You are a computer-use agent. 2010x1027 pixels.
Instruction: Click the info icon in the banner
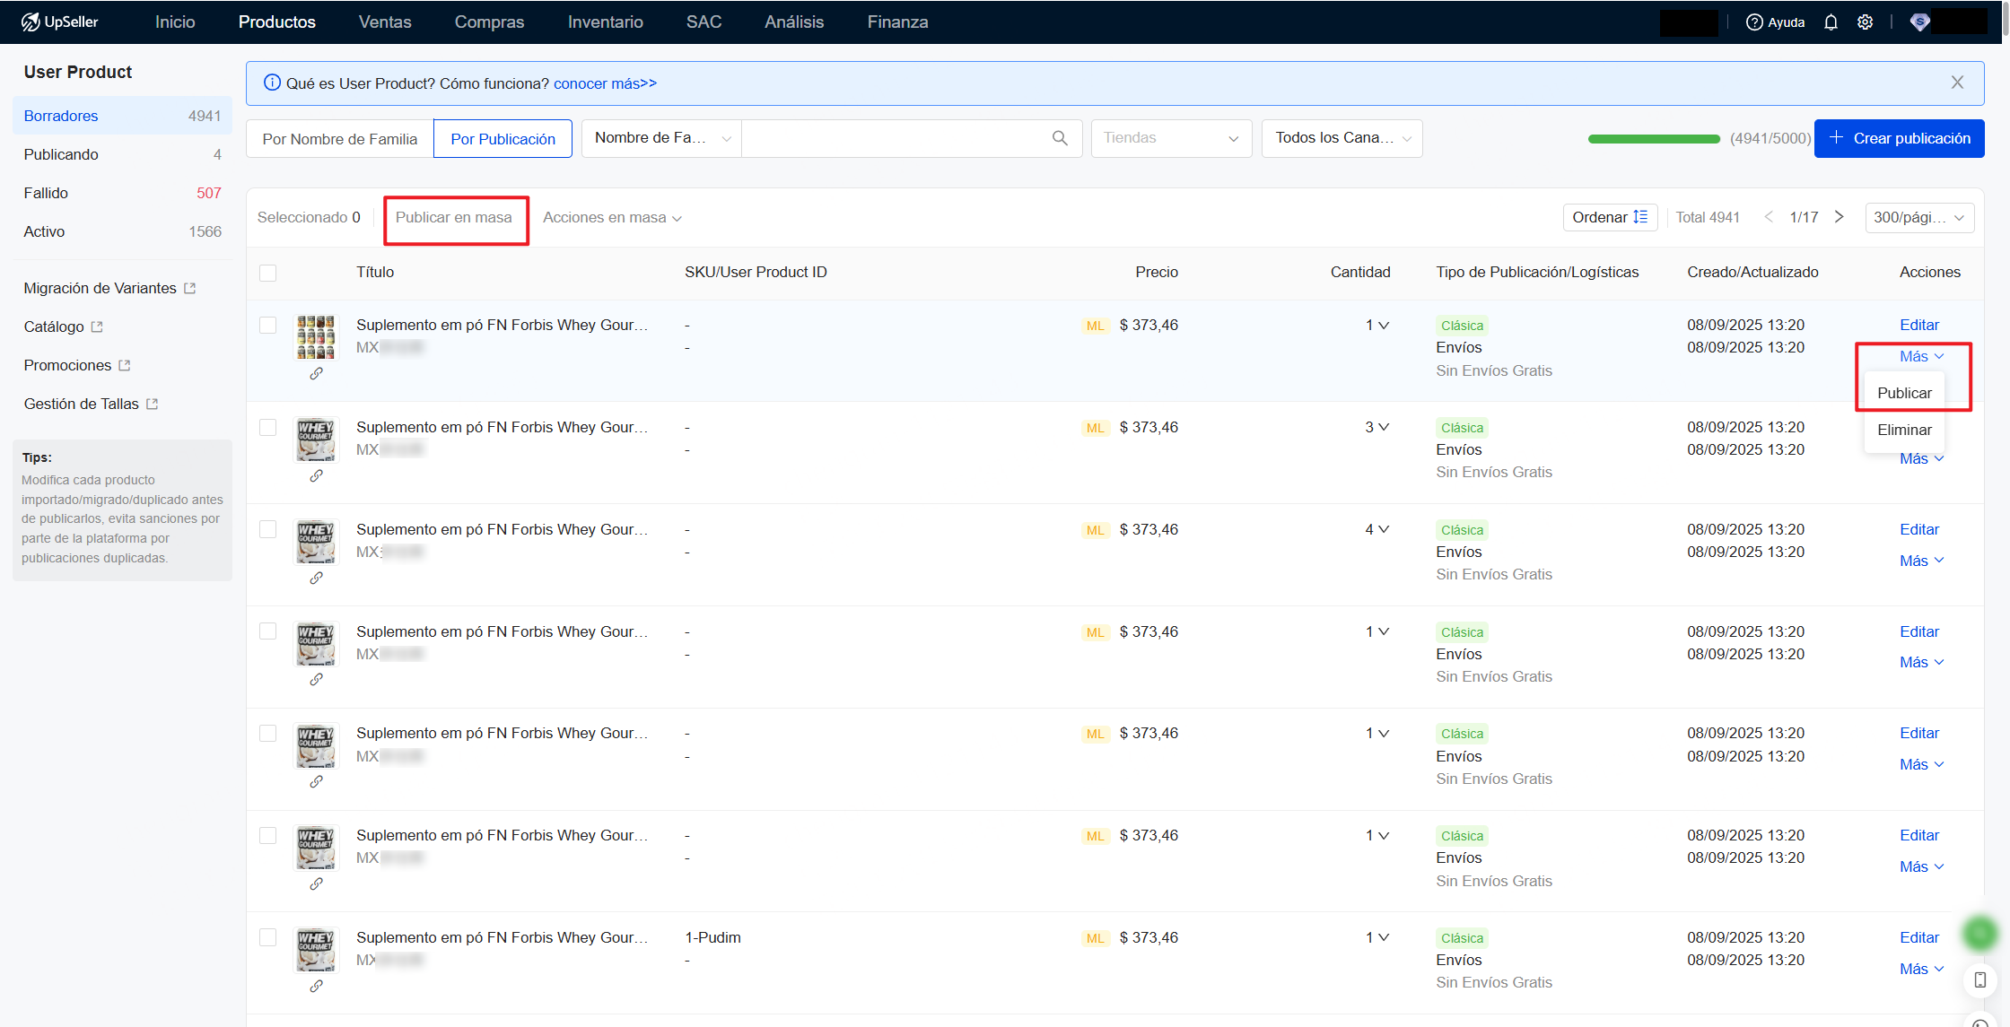coord(272,83)
